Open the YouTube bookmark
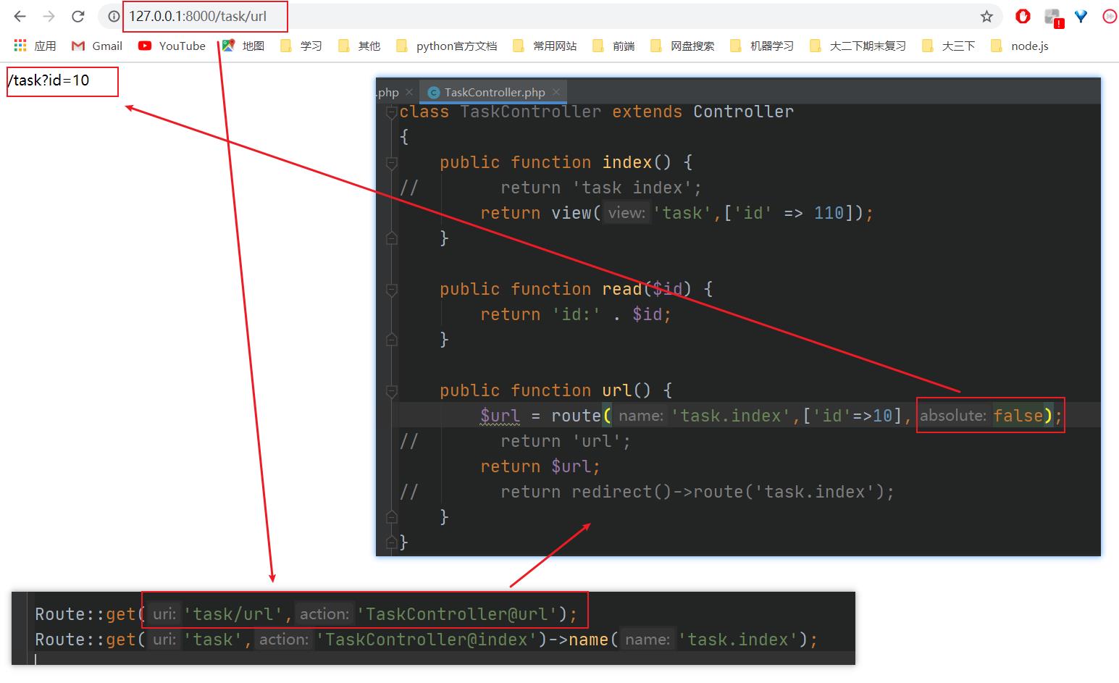Image resolution: width=1119 pixels, height=683 pixels. 172,46
